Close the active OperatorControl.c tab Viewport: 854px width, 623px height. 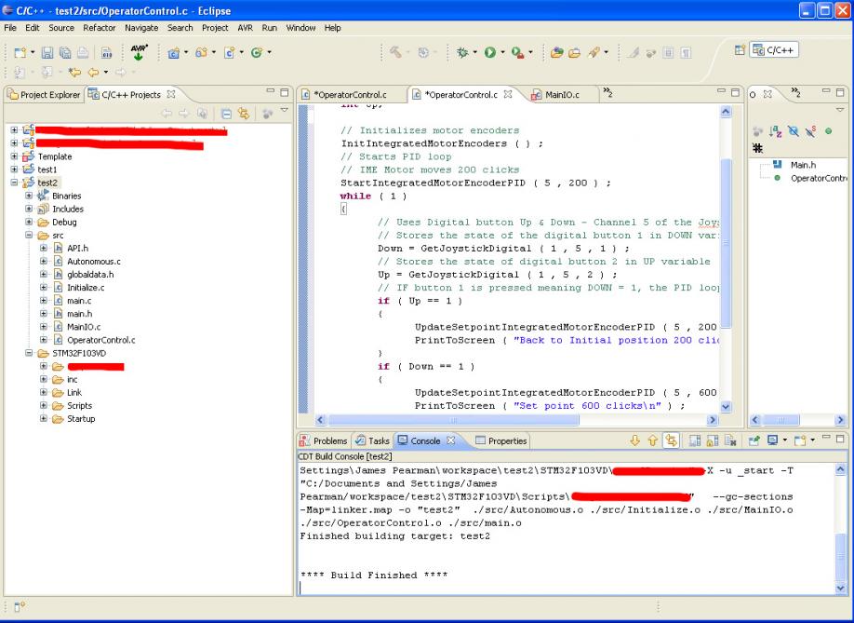coord(508,94)
